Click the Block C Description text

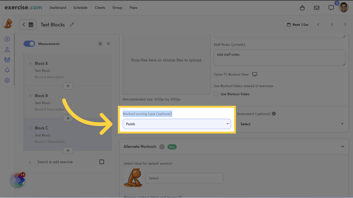[x=50, y=142]
